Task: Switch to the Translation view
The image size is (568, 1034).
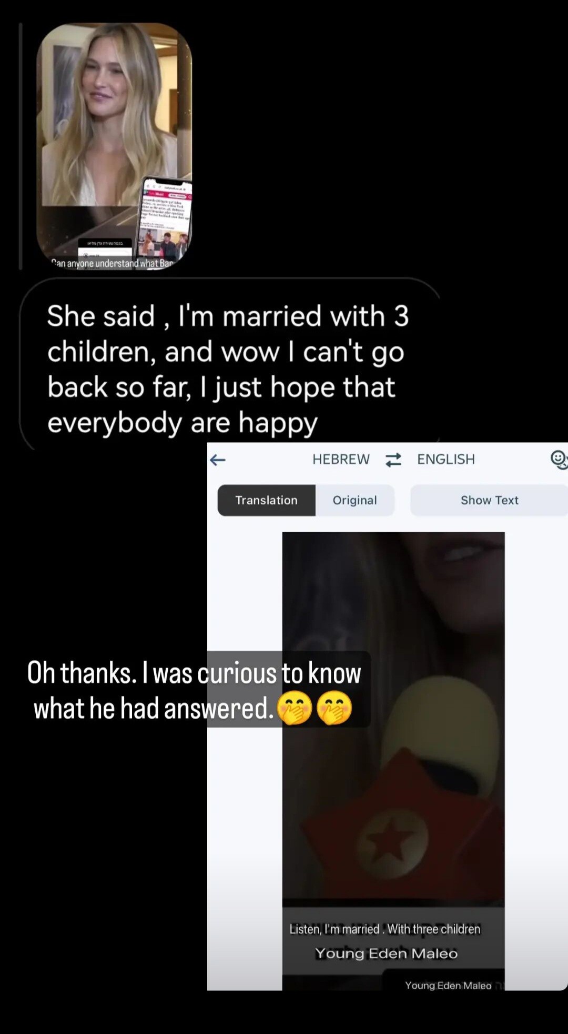Action: tap(267, 500)
